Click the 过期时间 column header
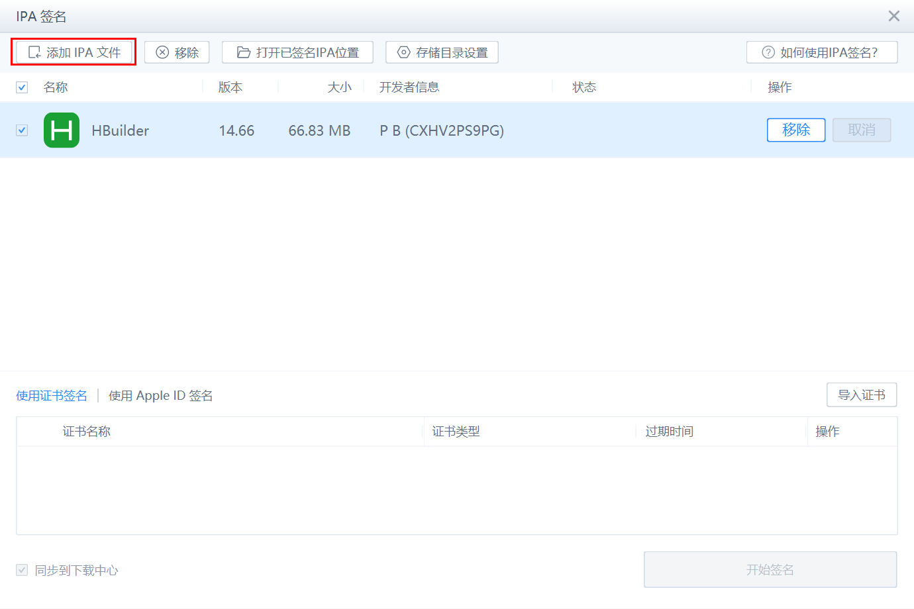914x609 pixels. [x=670, y=432]
